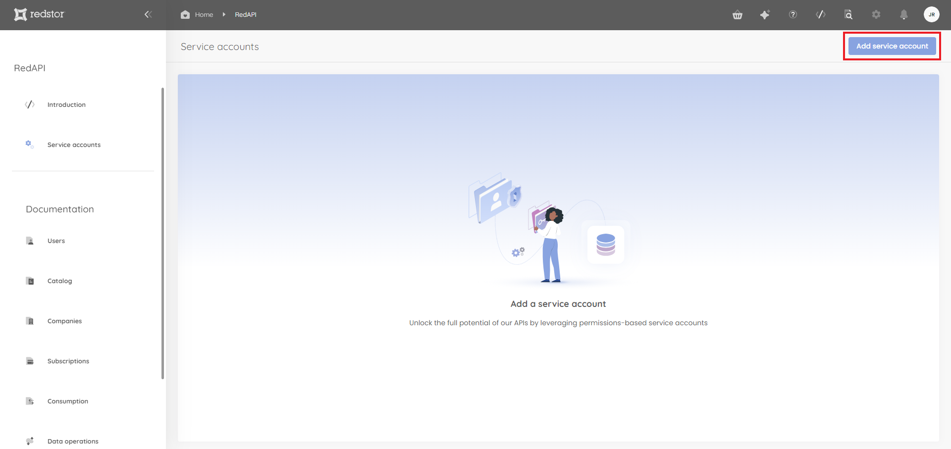
Task: Navigate to Home in the breadcrumb
Action: tap(197, 14)
